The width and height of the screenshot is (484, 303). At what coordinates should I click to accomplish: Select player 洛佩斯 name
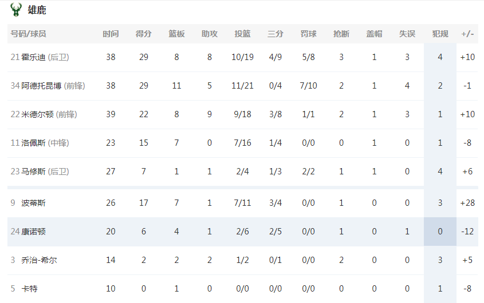coord(33,143)
